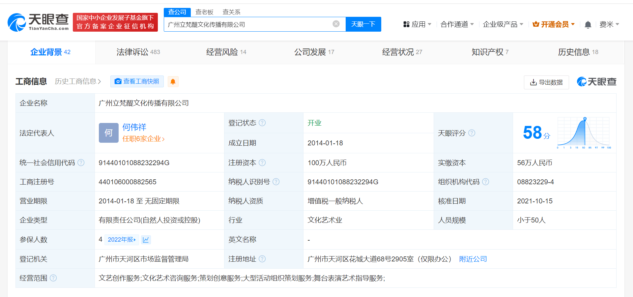Switch to the 企业背景 tab
Image resolution: width=633 pixels, height=297 pixels.
[50, 52]
